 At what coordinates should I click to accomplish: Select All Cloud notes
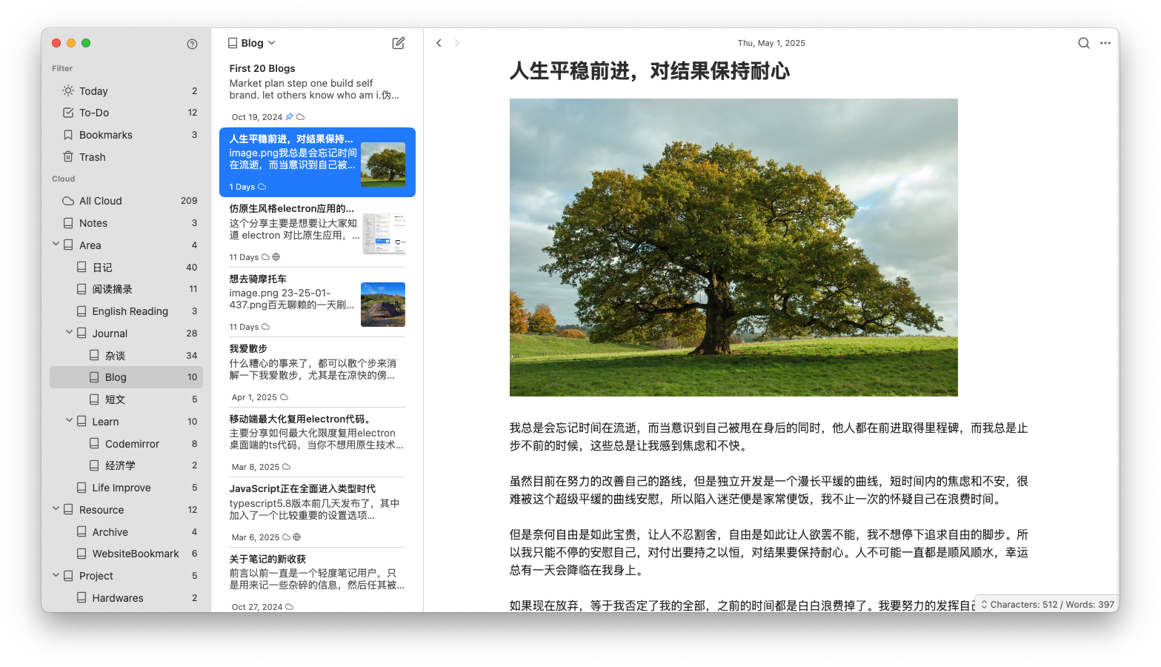click(126, 201)
